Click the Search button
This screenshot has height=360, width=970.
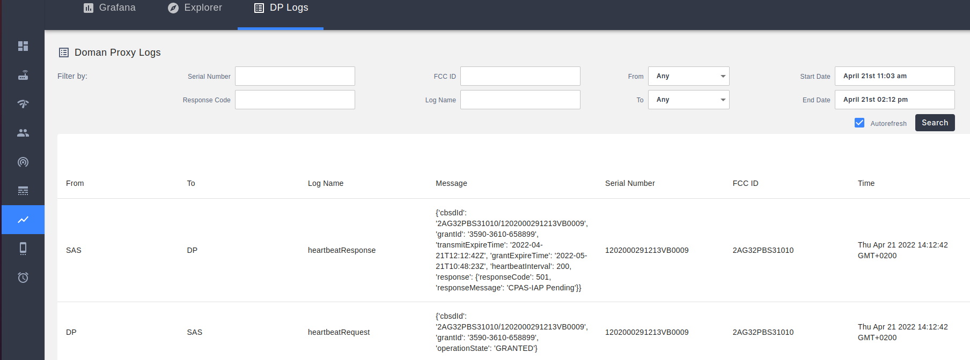pos(935,123)
